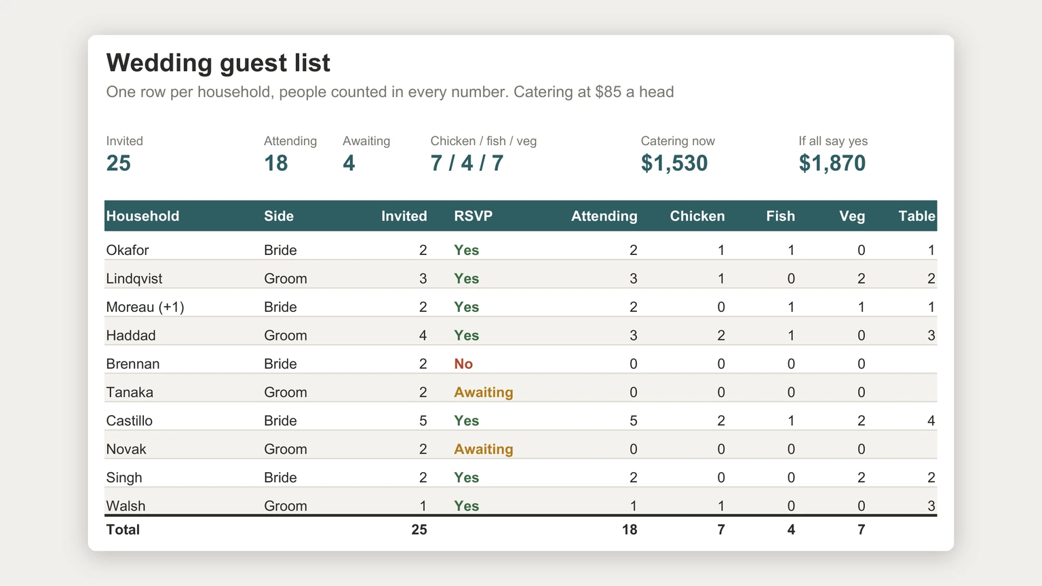Click Table value 3 in Walsh row

click(x=931, y=506)
